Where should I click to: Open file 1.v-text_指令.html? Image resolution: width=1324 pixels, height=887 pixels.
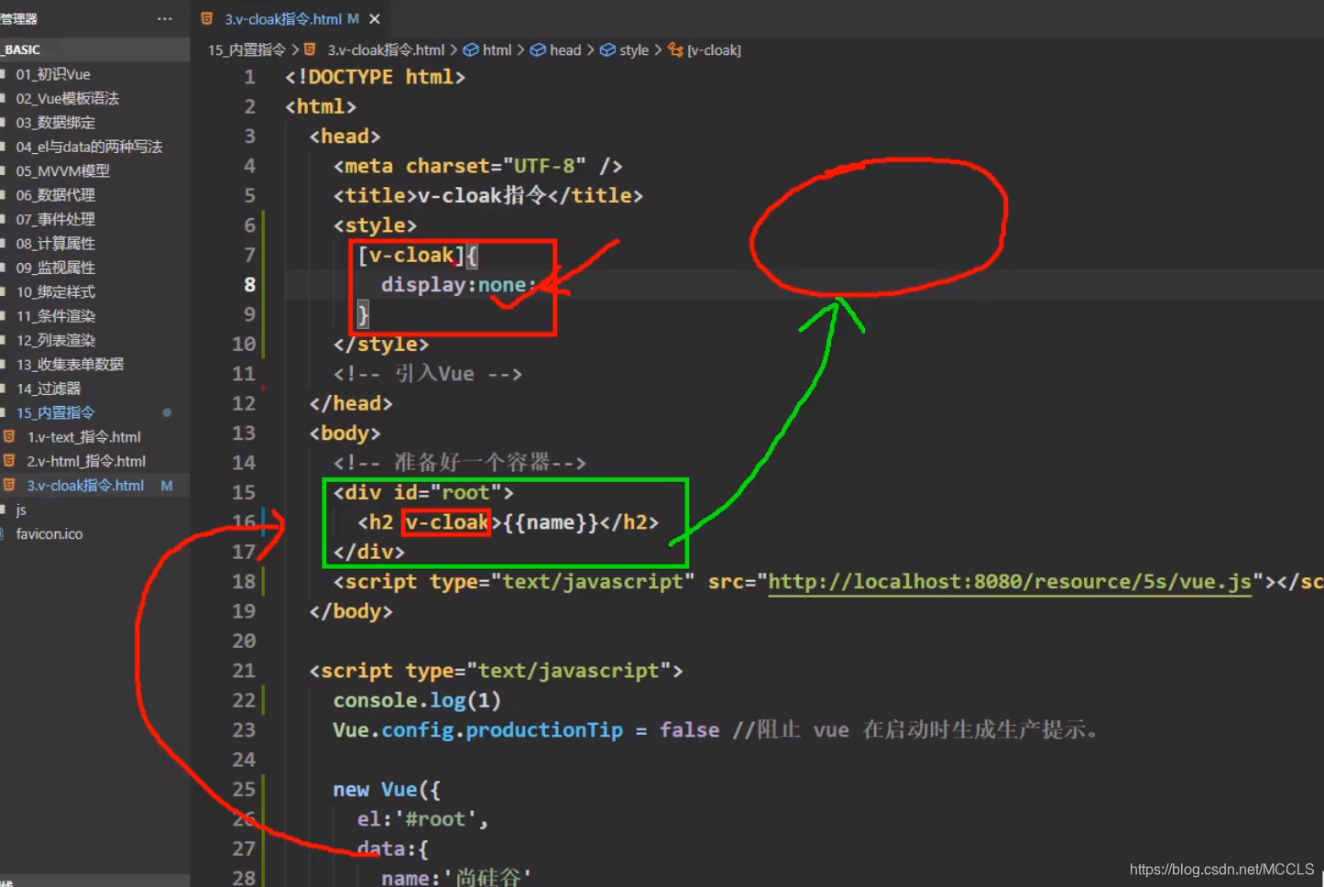tap(83, 437)
